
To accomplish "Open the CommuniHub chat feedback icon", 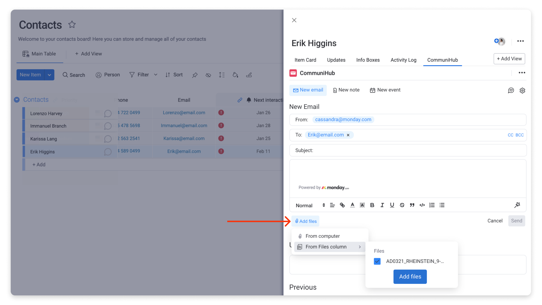I will point(511,90).
